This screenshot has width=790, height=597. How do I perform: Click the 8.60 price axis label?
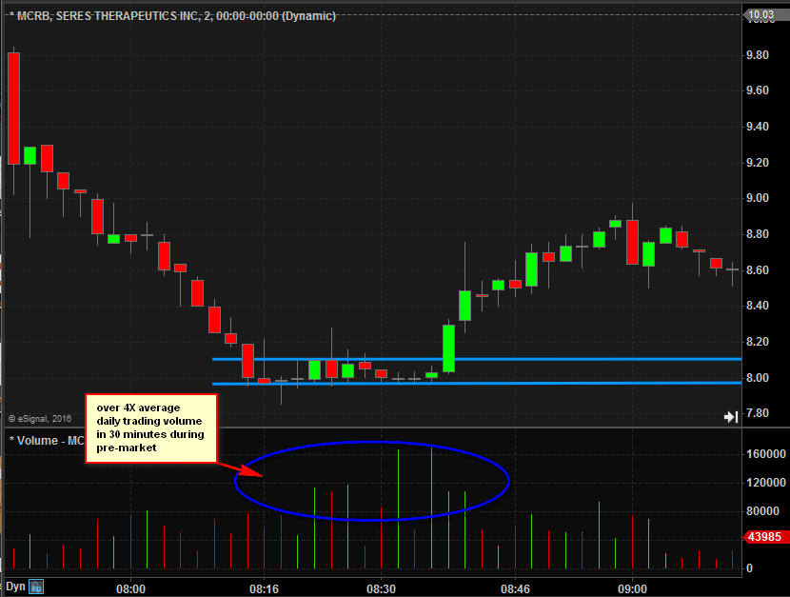(758, 270)
